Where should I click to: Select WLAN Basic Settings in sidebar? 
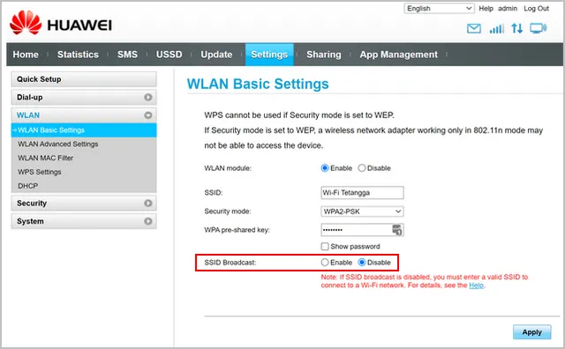click(84, 130)
